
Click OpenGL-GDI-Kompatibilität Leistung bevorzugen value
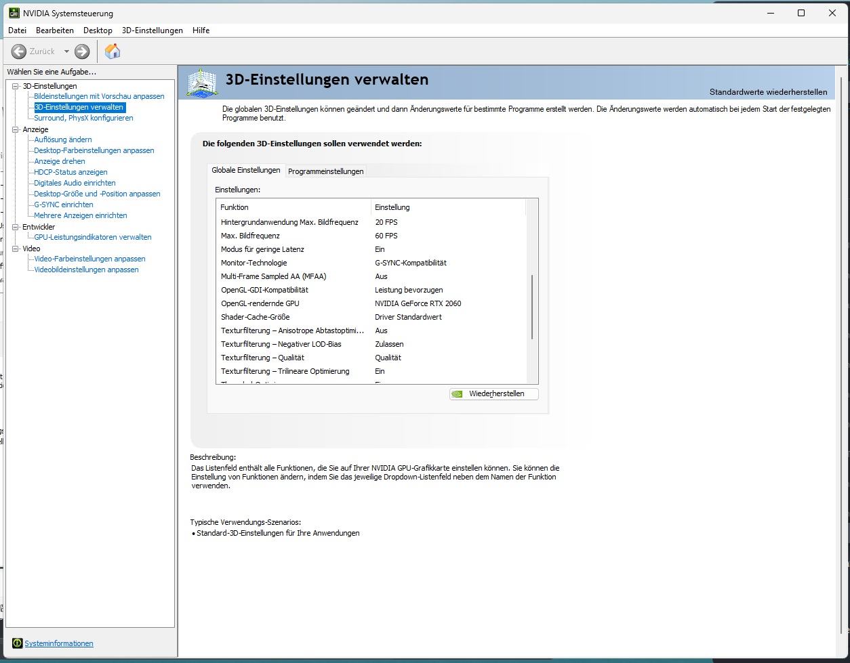[409, 290]
